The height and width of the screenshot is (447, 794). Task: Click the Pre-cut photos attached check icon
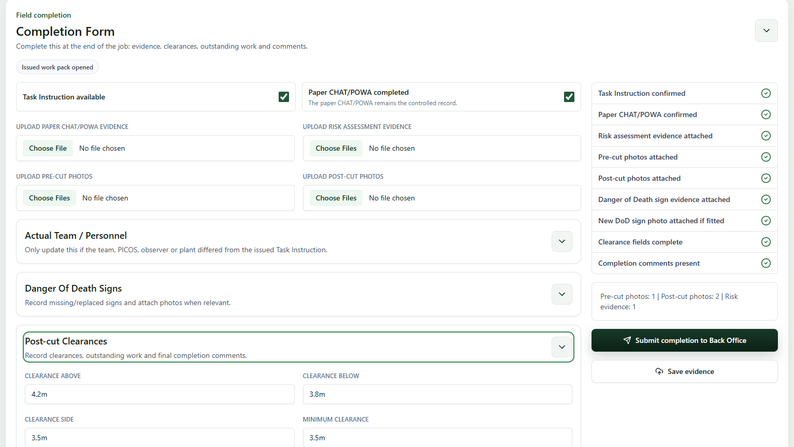[x=766, y=157]
